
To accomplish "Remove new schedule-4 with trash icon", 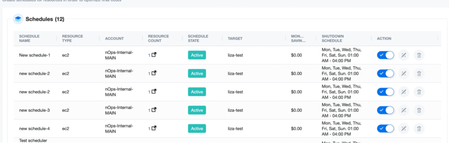I will tap(419, 128).
